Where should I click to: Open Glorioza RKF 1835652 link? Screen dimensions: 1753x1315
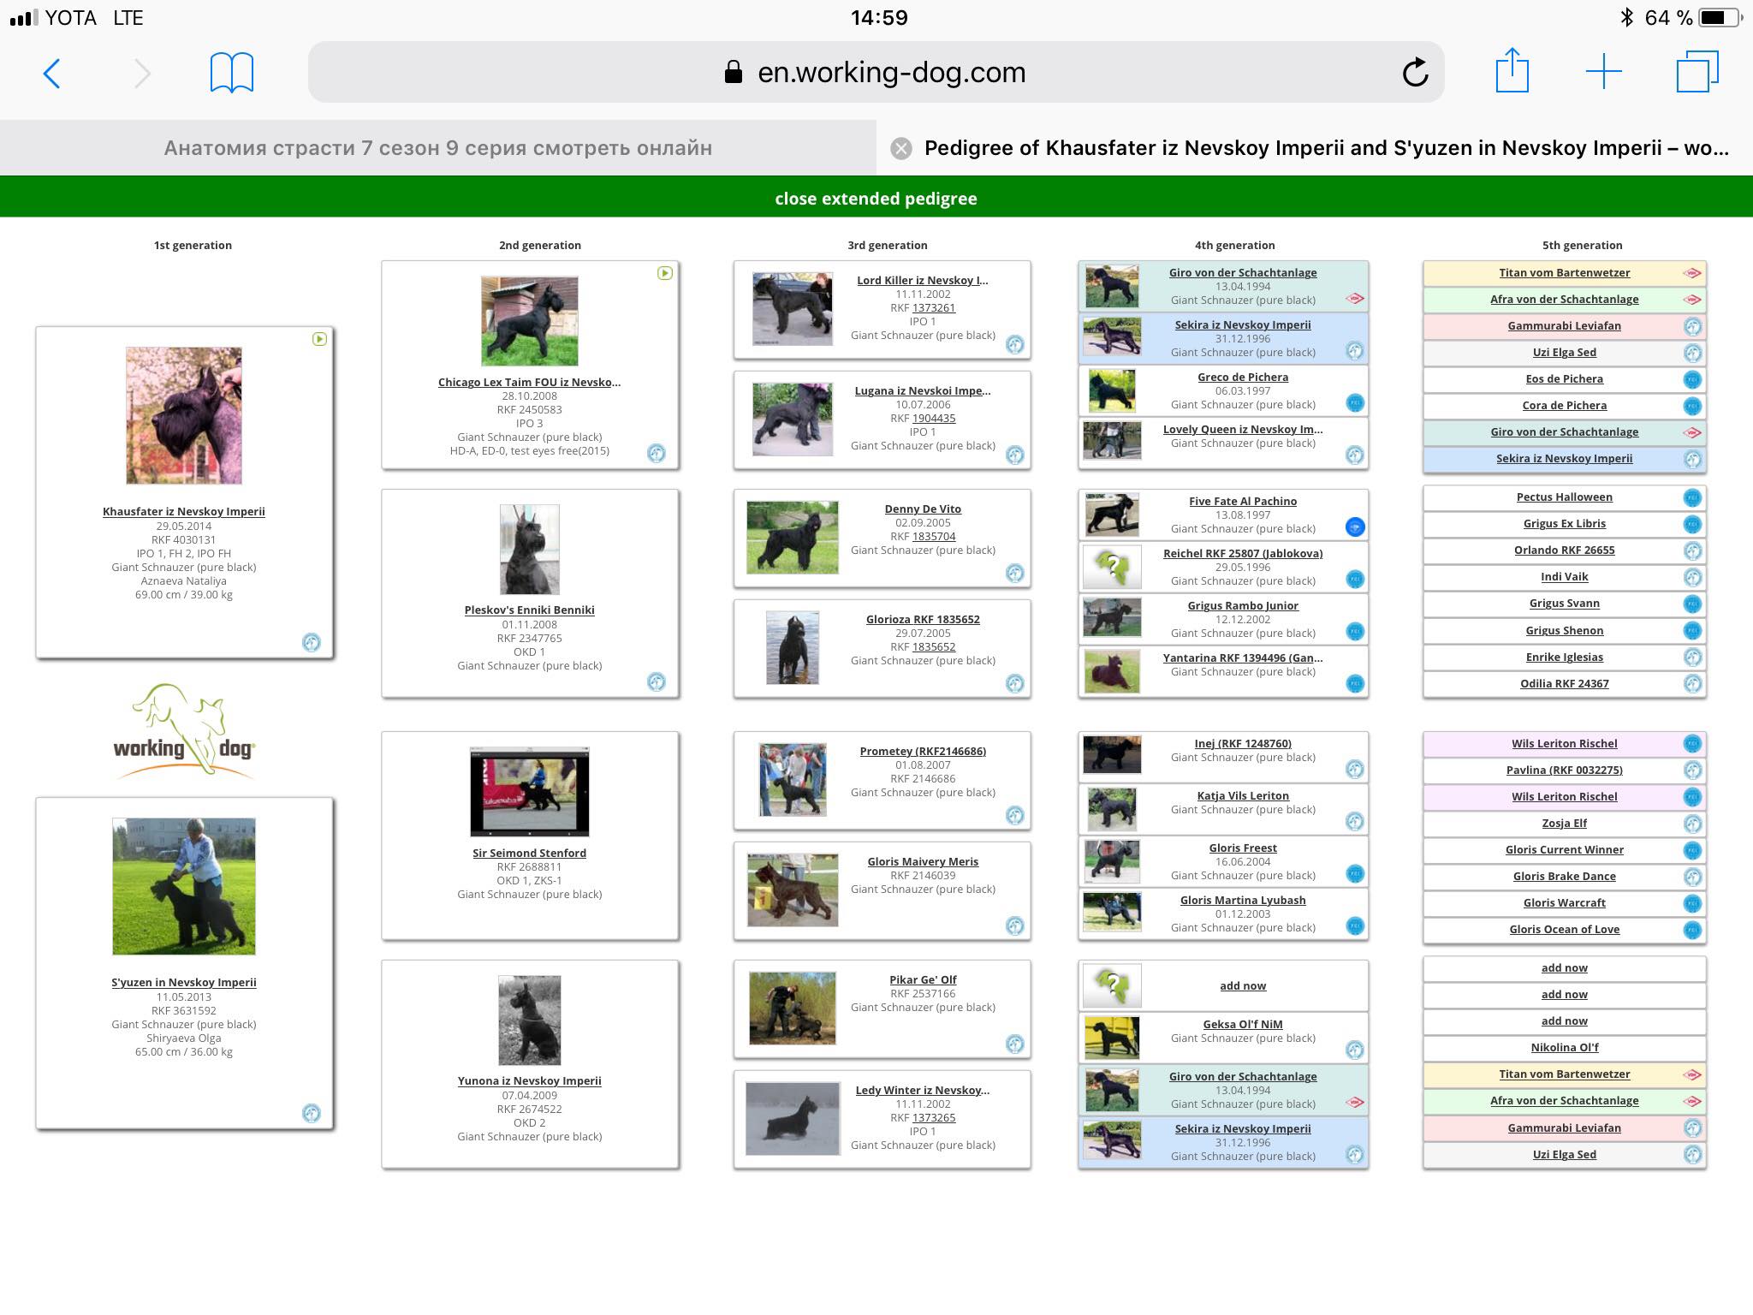923,619
